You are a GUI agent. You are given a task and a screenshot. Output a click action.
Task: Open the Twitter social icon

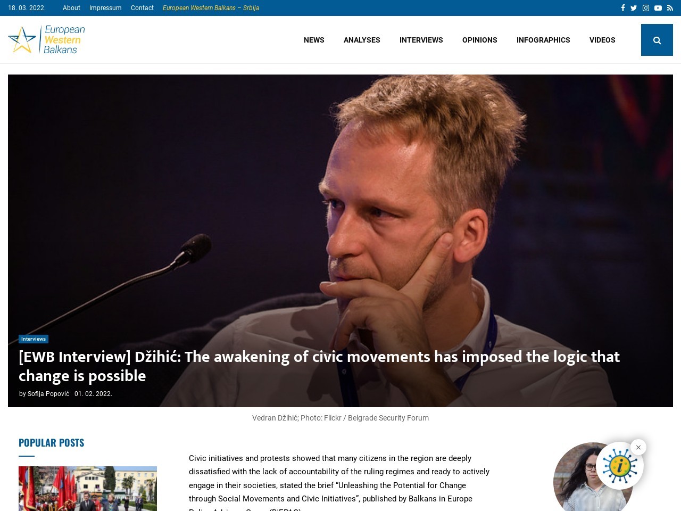click(634, 8)
